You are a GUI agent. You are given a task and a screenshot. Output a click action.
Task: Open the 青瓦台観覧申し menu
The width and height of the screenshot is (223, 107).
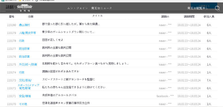[x=198, y=8]
